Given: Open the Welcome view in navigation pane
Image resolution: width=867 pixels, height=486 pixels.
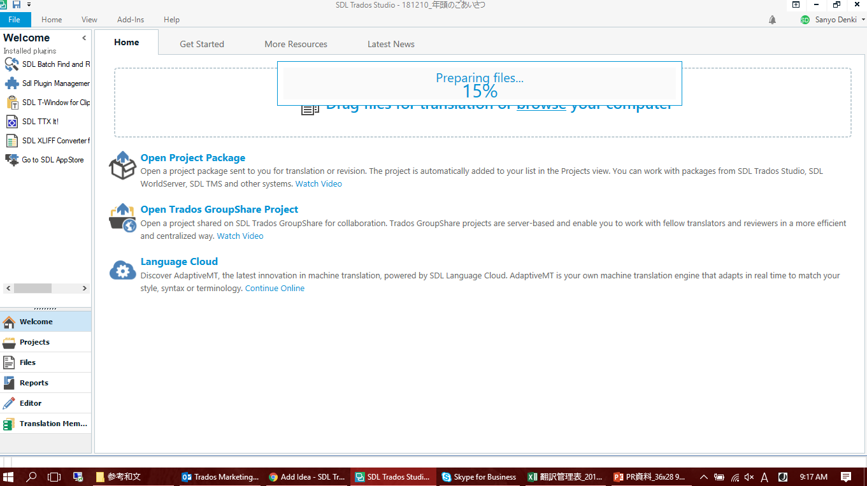Looking at the screenshot, I should 46,322.
